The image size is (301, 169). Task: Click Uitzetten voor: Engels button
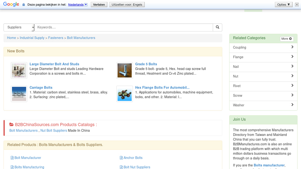[x=127, y=5]
